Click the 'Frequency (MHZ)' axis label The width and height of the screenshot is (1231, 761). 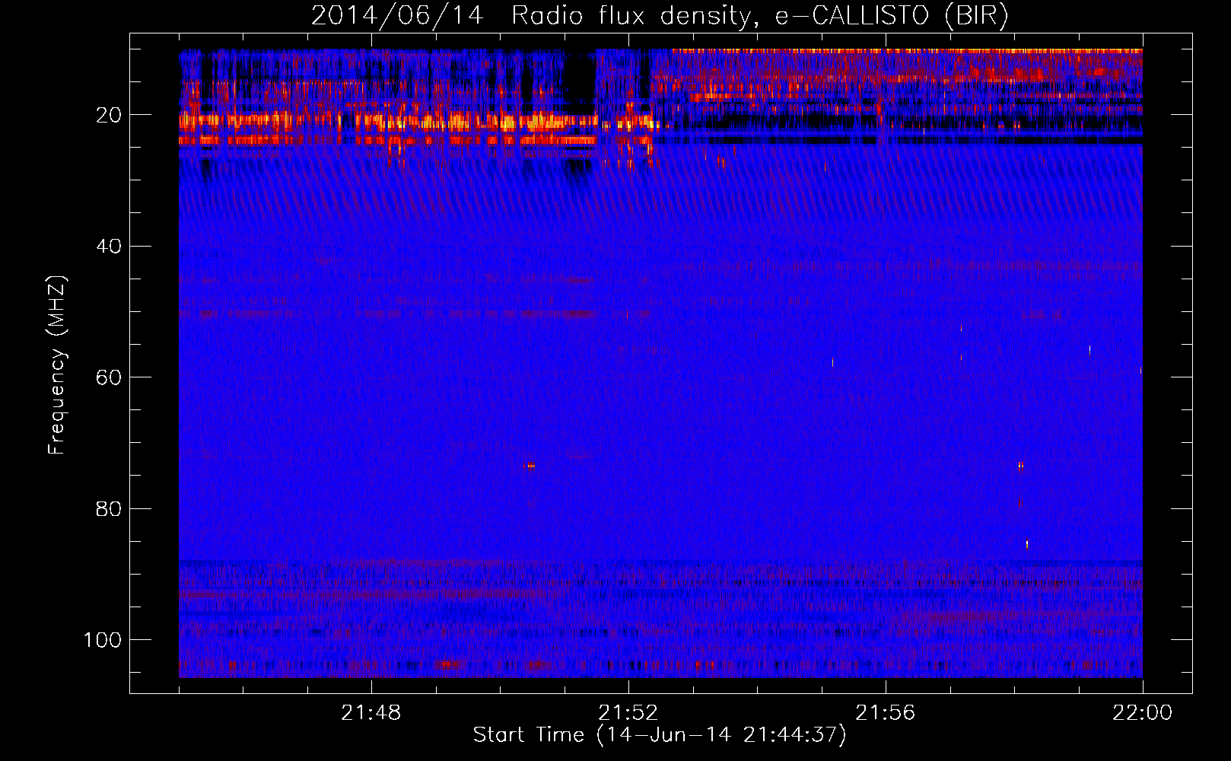(57, 365)
